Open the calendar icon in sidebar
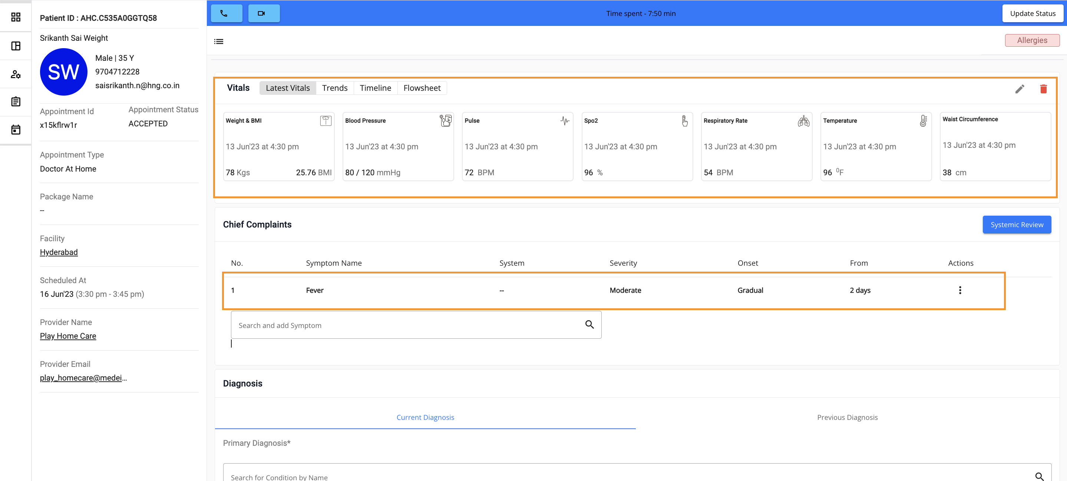Image resolution: width=1067 pixels, height=481 pixels. click(x=16, y=130)
